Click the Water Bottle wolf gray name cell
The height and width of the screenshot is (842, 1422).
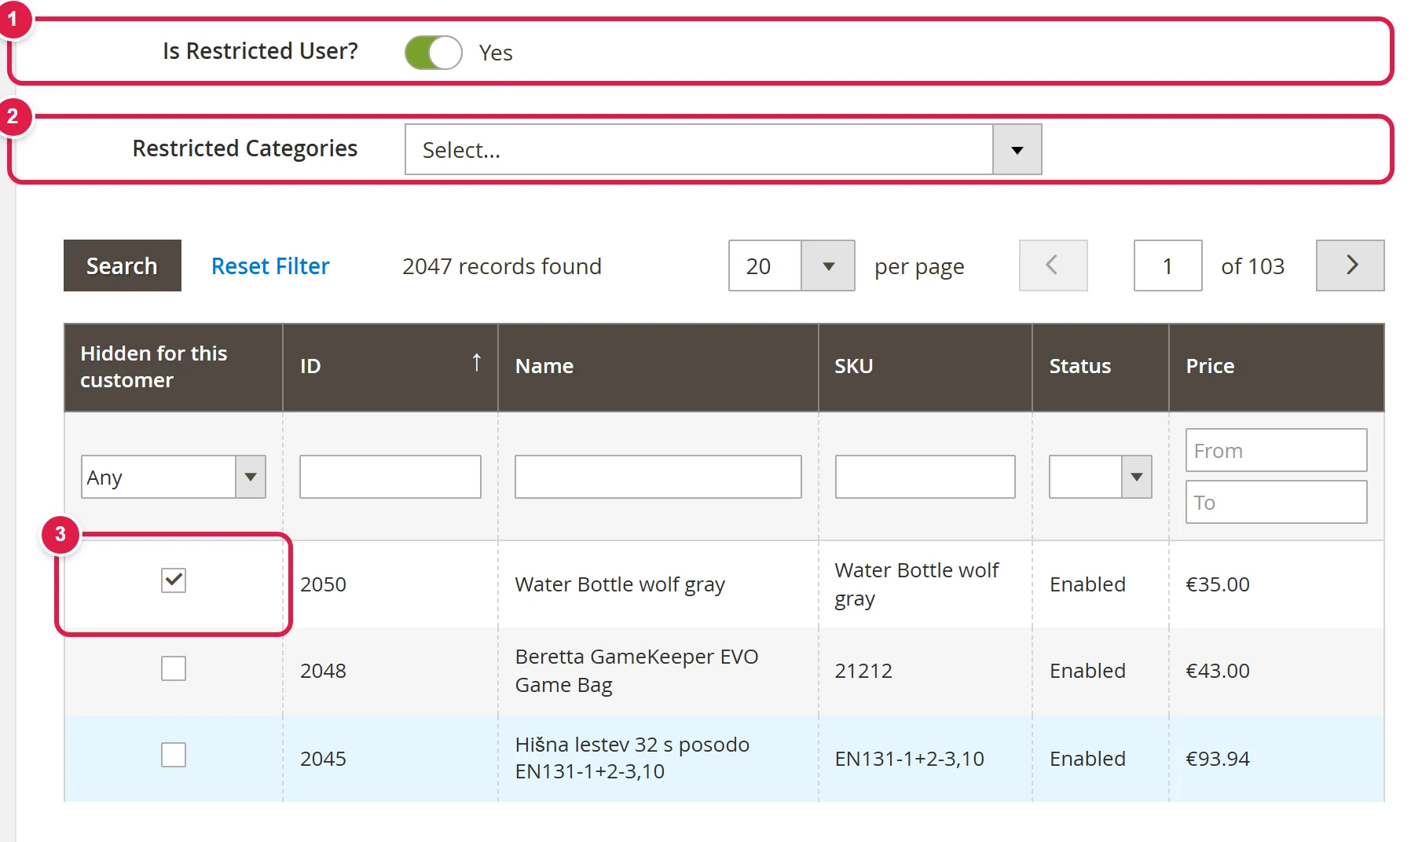point(658,584)
